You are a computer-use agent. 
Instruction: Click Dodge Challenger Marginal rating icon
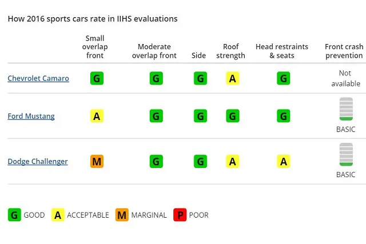coord(97,161)
